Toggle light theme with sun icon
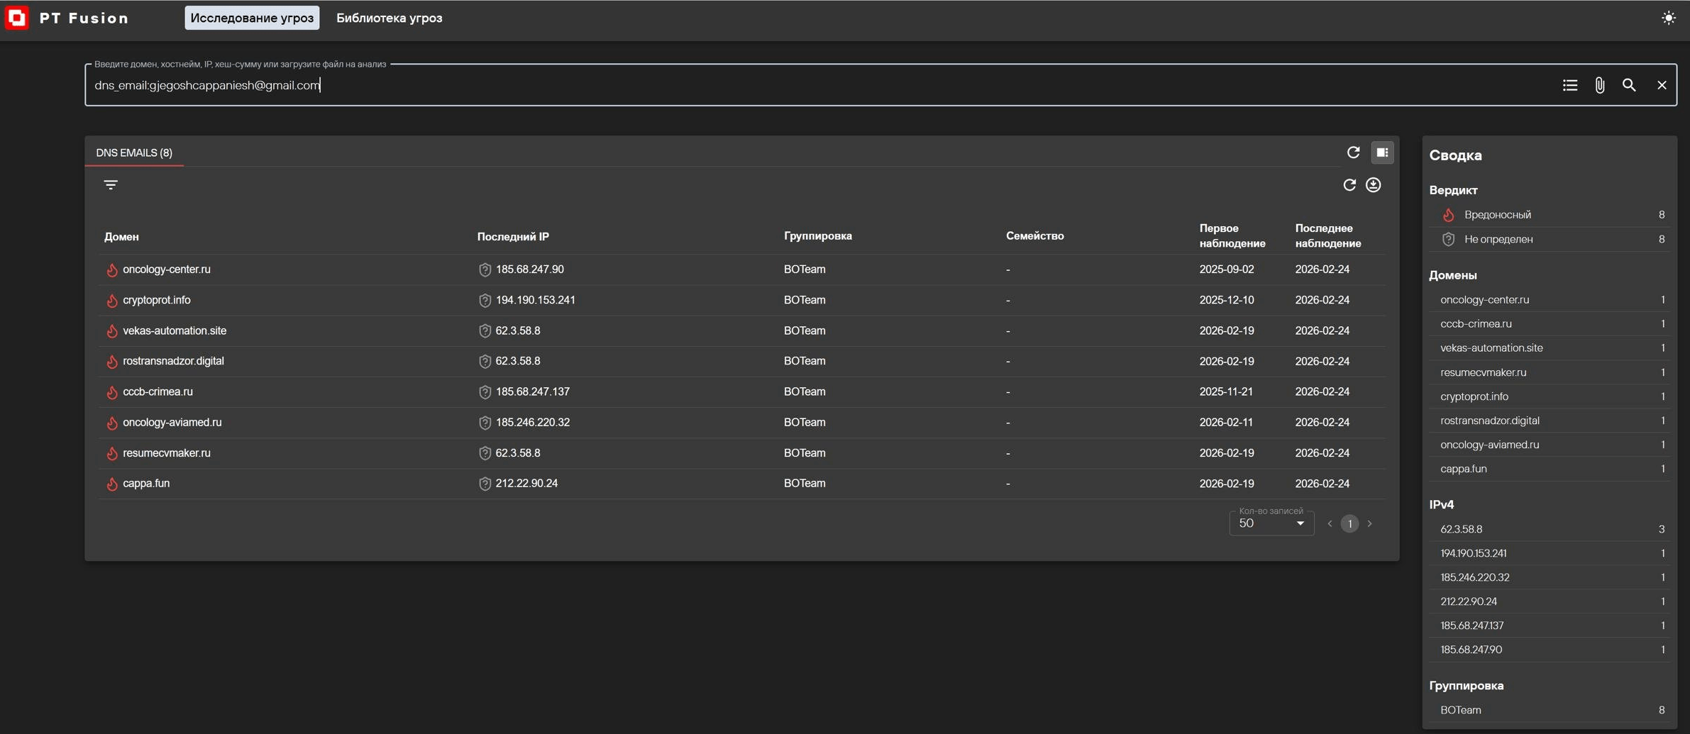1690x734 pixels. 1668,18
